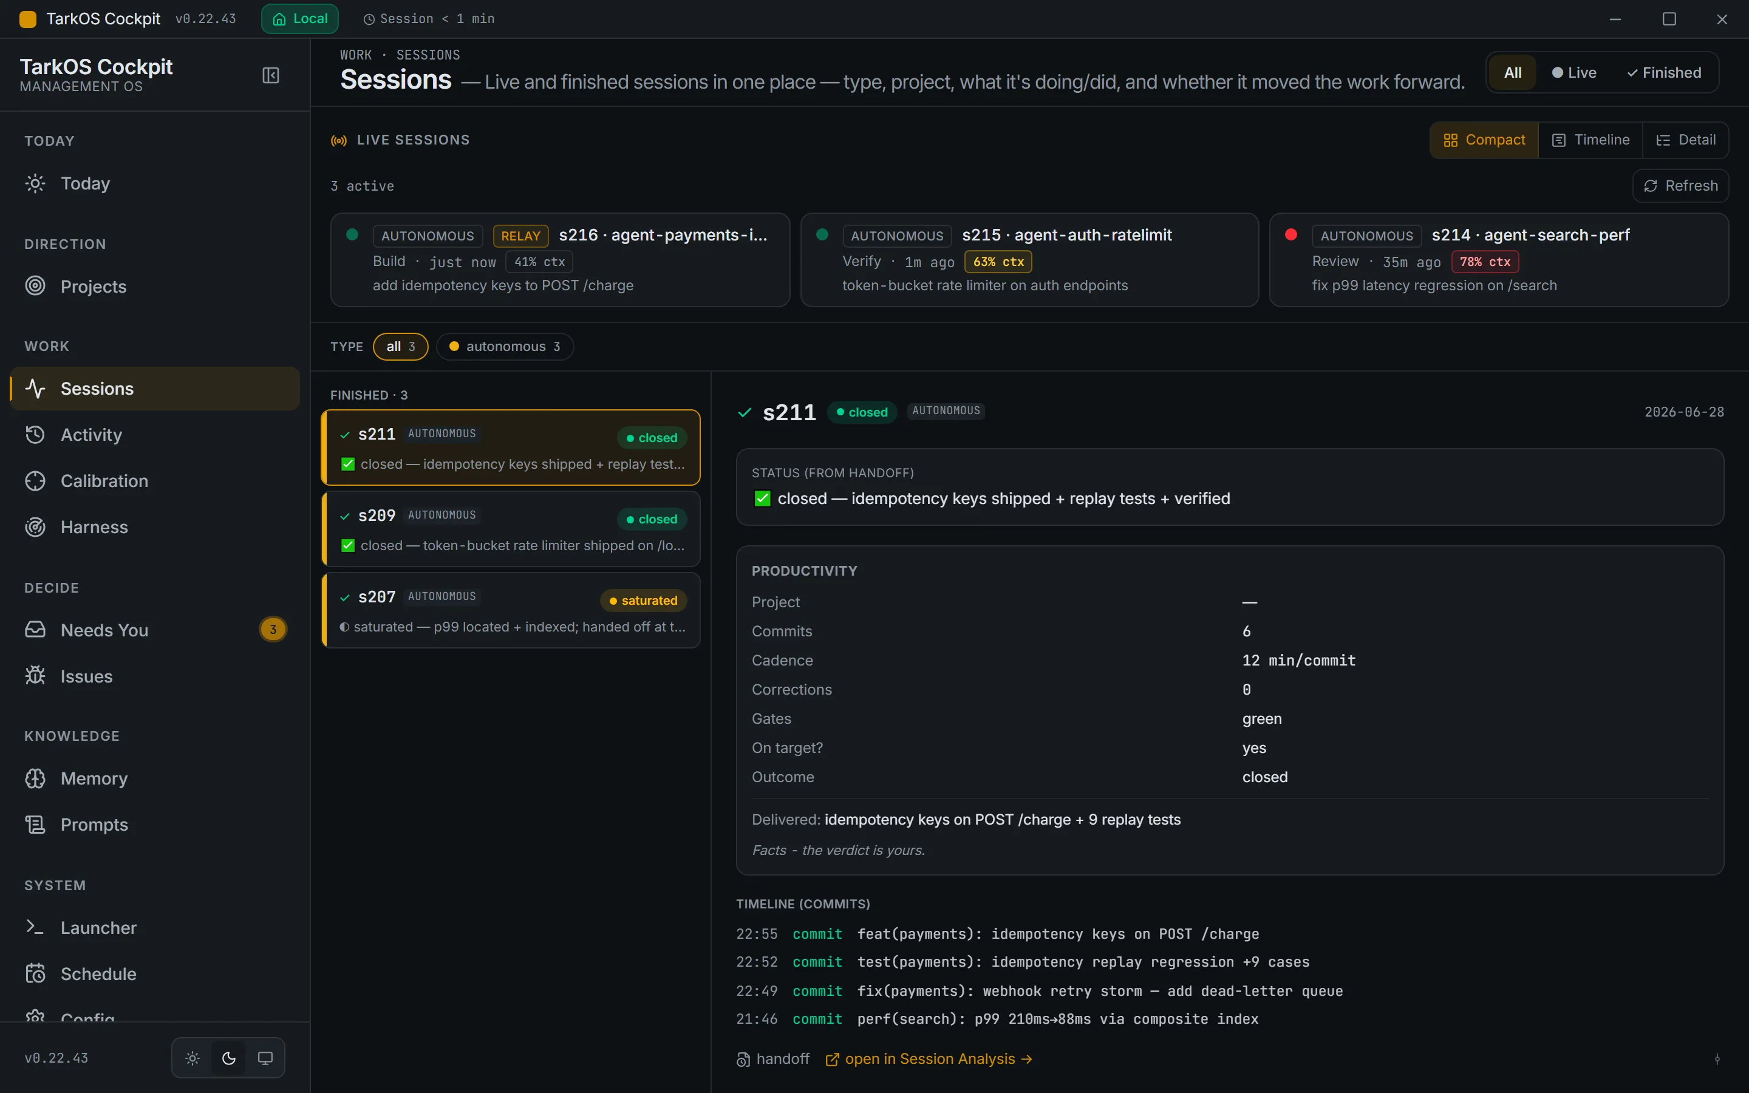This screenshot has height=1093, width=1749.
Task: Switch to Timeline view
Action: point(1590,140)
